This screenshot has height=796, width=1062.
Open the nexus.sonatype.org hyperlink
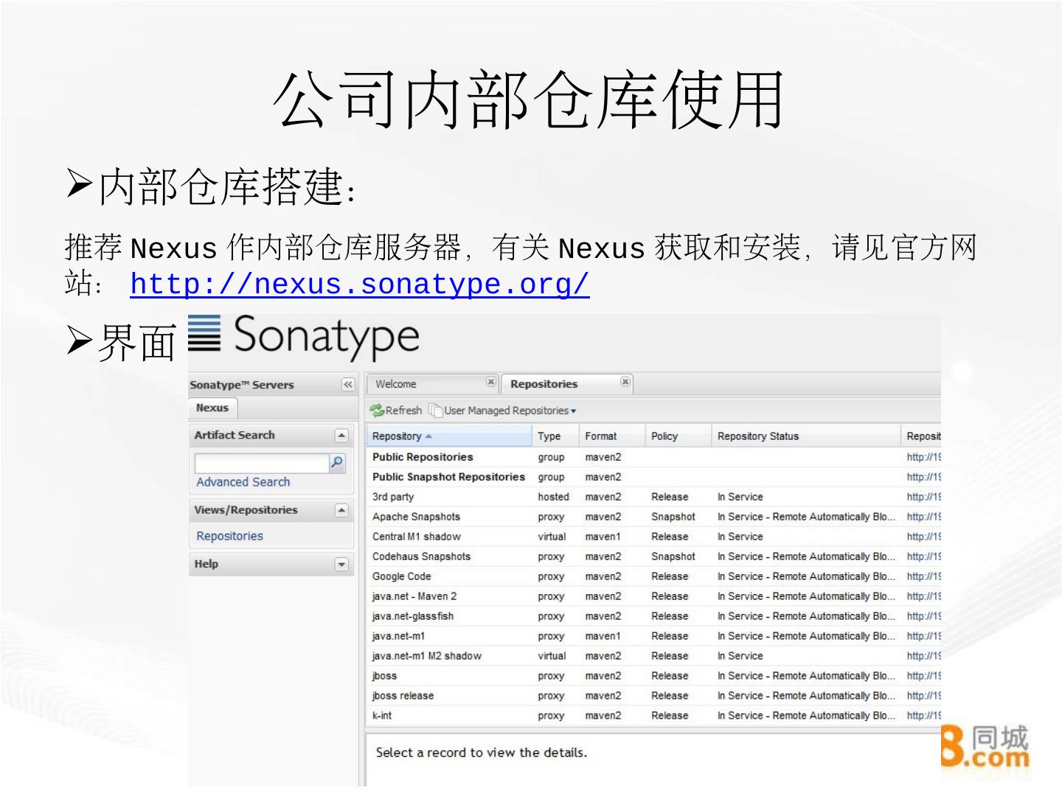(360, 284)
